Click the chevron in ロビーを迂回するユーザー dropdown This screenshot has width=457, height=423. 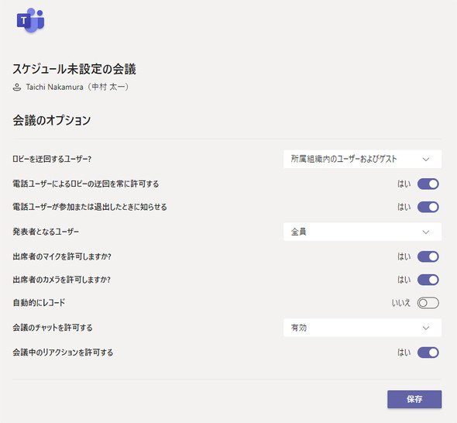[x=426, y=159]
